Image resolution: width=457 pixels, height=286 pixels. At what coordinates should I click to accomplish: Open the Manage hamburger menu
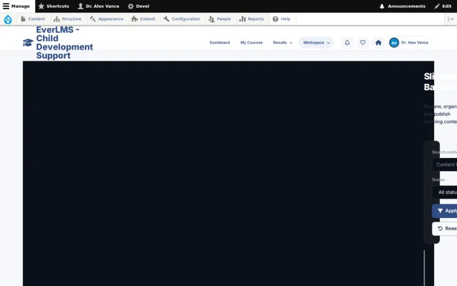pyautogui.click(x=16, y=6)
